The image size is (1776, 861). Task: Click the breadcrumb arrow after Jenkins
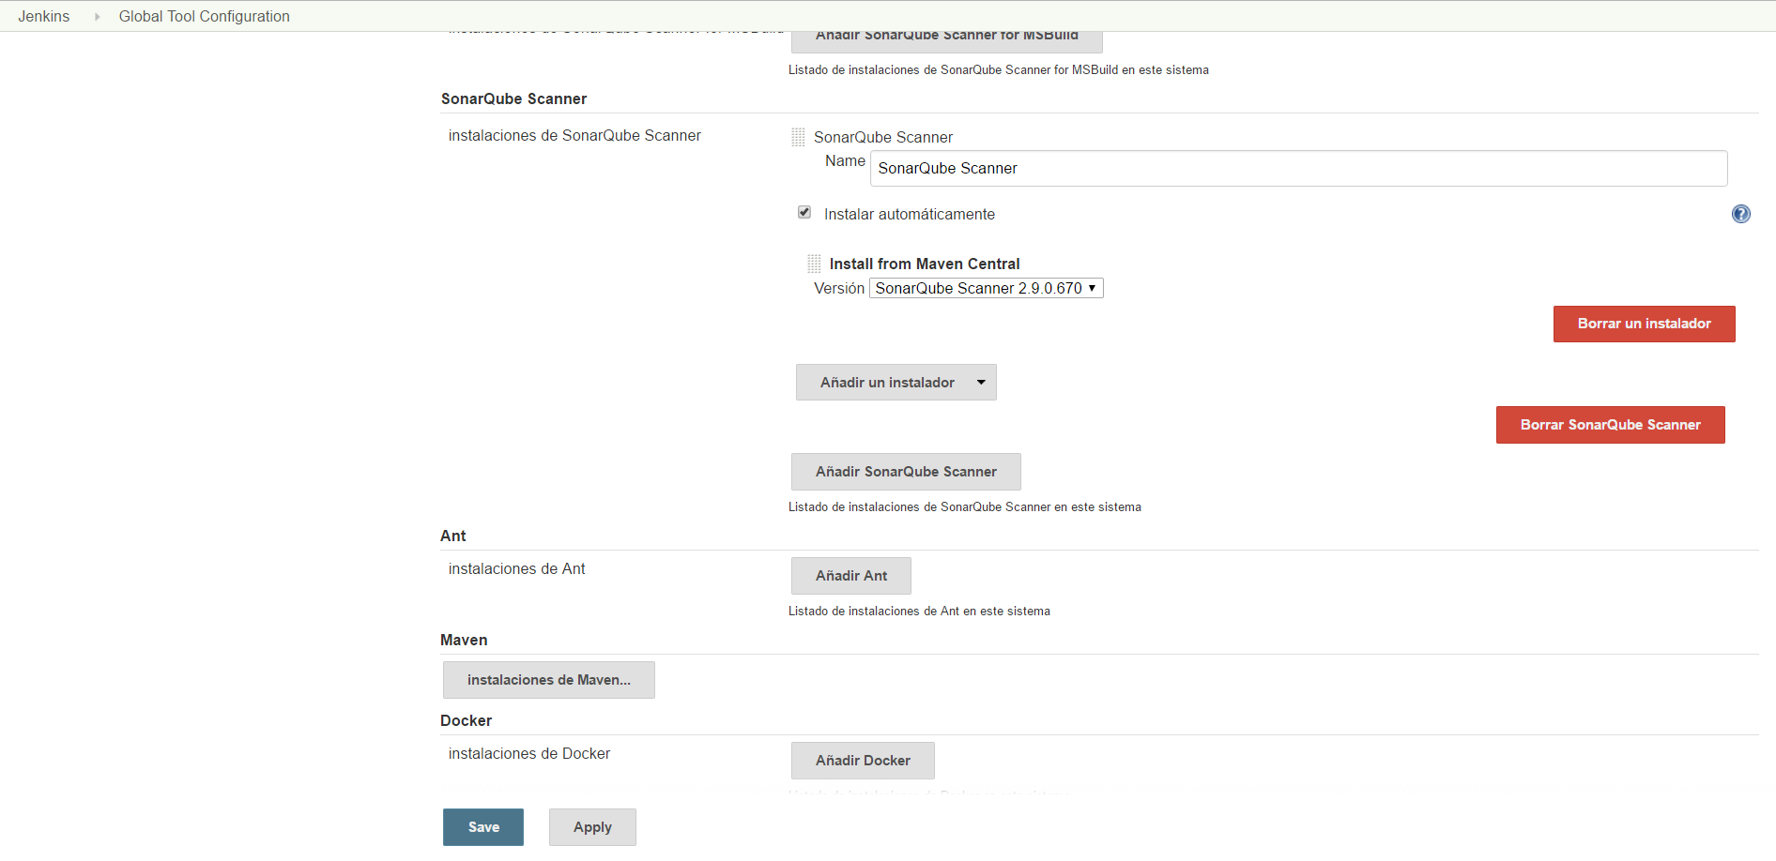click(x=97, y=16)
